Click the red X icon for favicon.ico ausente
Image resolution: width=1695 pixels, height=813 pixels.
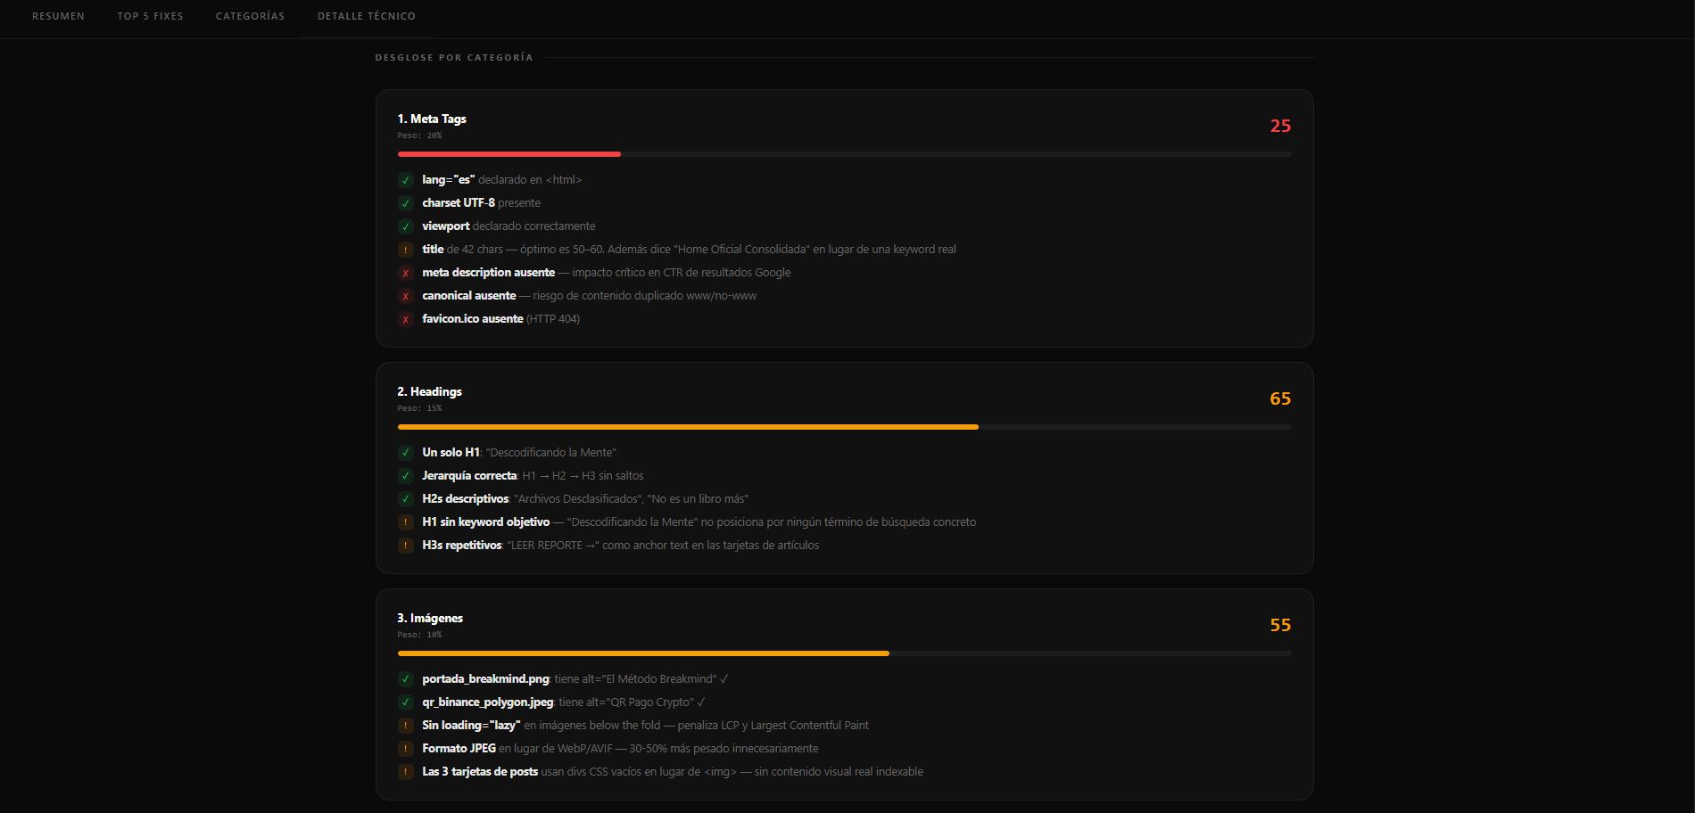point(405,319)
